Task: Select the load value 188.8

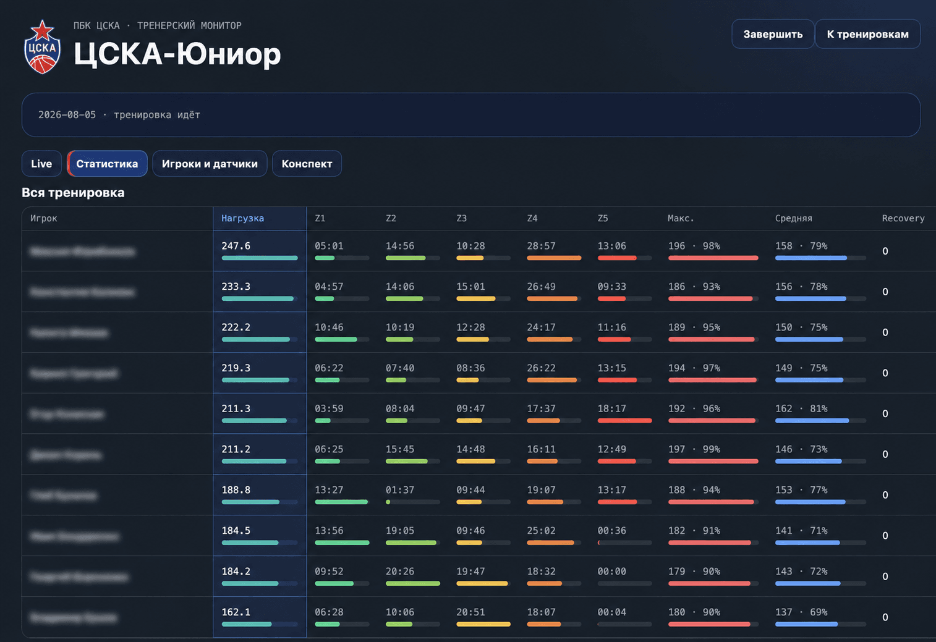Action: click(x=236, y=490)
